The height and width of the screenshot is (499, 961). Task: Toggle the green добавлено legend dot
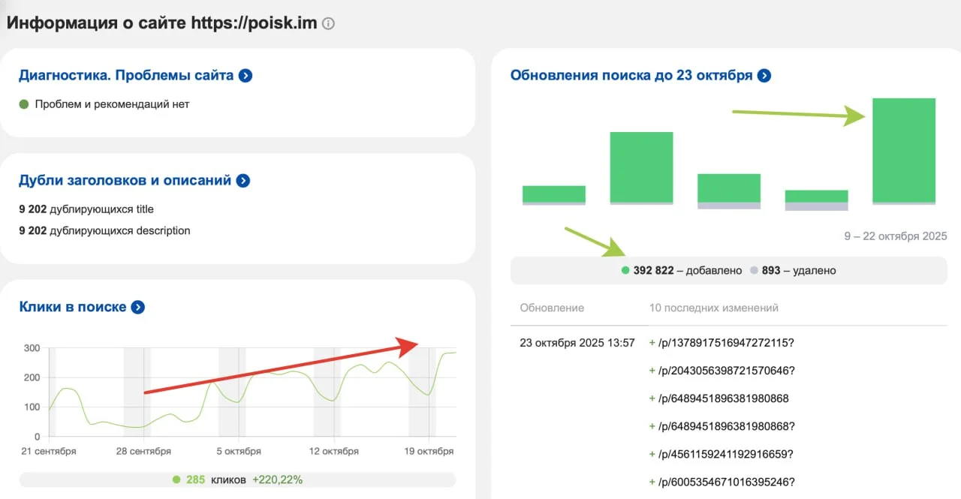pos(625,271)
